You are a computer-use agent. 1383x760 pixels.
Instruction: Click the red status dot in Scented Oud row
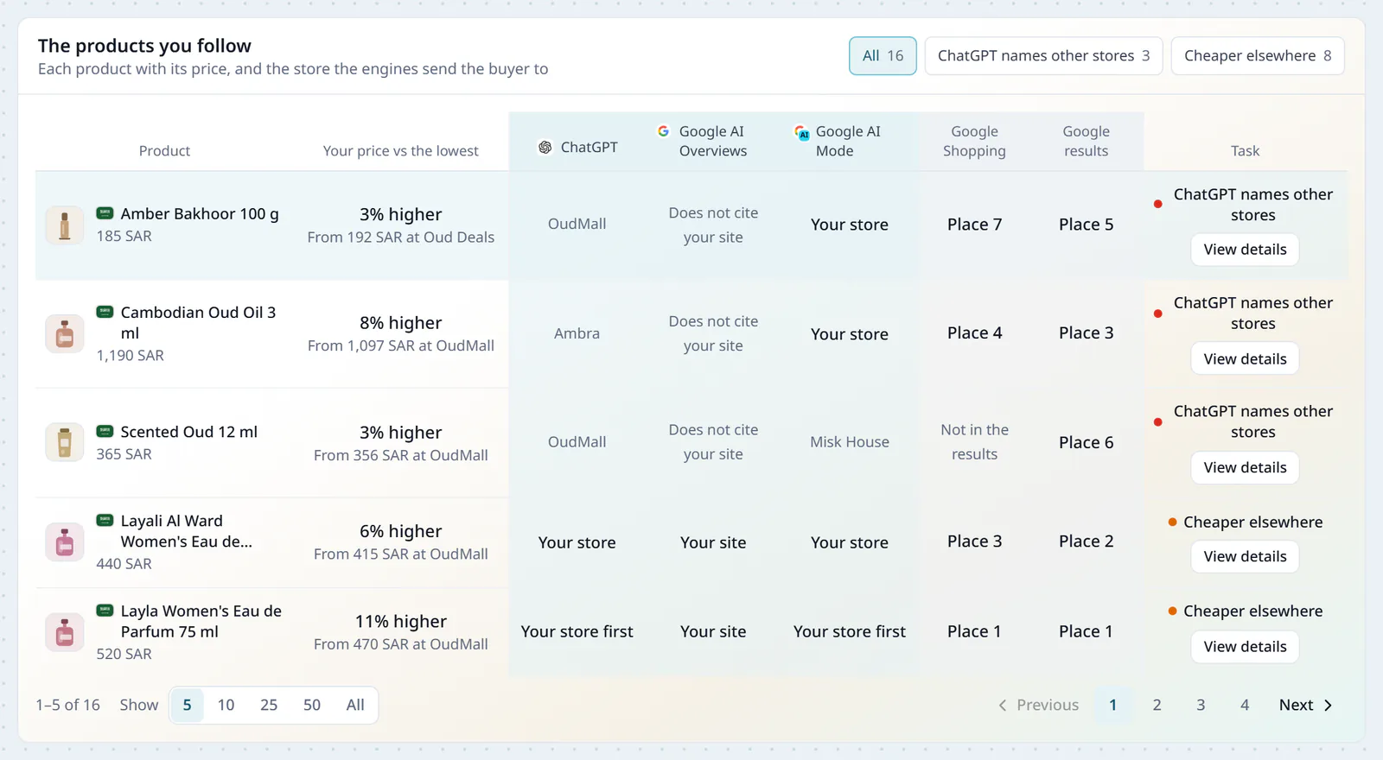coord(1157,422)
